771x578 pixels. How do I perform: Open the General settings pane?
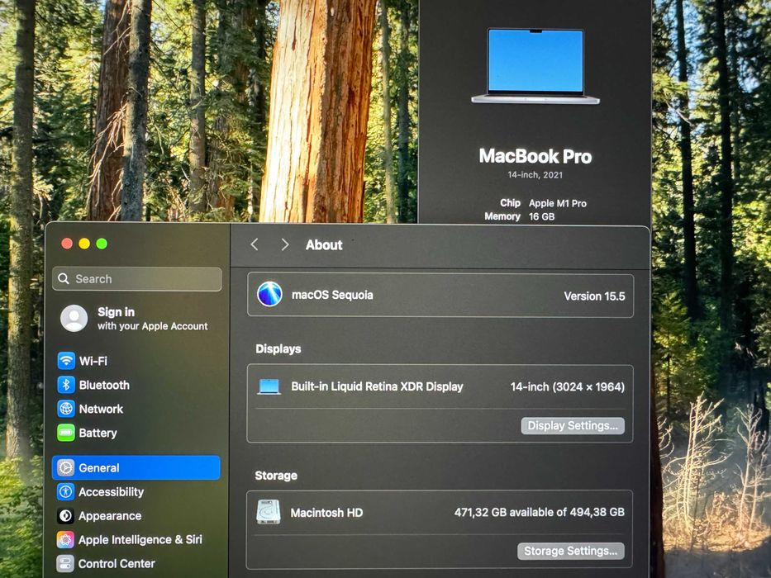tap(136, 468)
